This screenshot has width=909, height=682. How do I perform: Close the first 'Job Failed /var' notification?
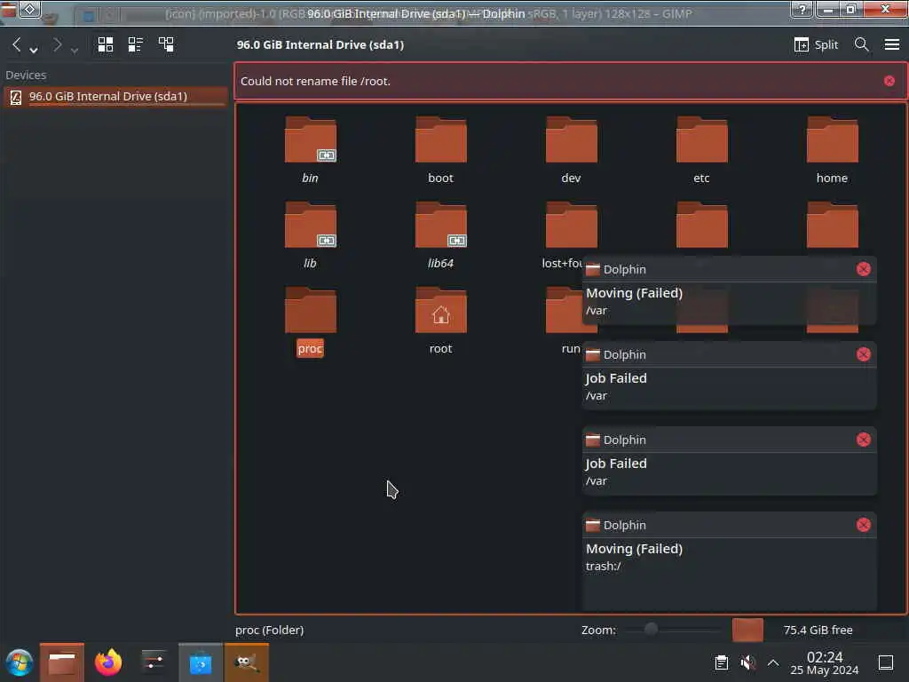click(x=863, y=354)
